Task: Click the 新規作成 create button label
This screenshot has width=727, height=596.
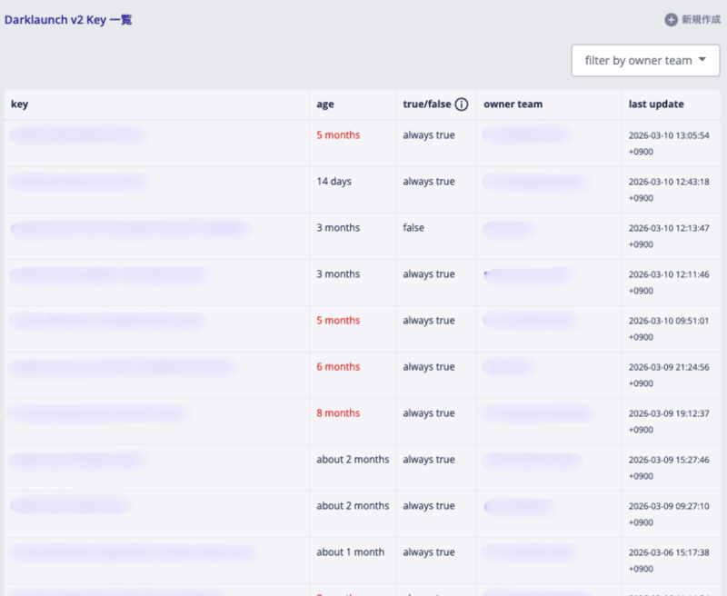Action: point(701,19)
